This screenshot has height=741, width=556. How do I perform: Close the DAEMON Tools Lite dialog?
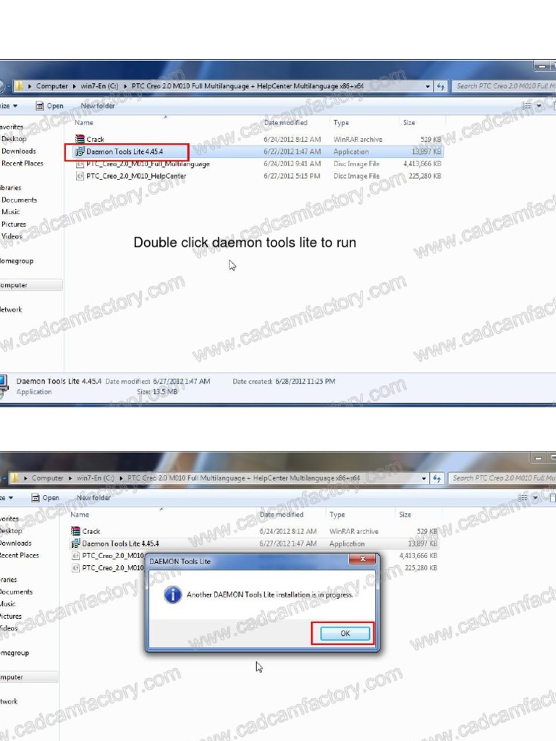tap(363, 559)
